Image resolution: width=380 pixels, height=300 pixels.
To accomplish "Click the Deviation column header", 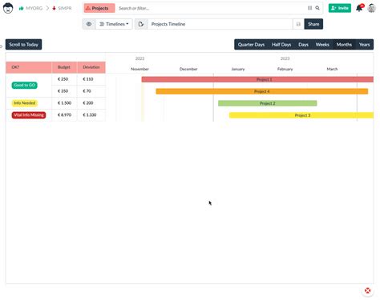I will [x=91, y=67].
